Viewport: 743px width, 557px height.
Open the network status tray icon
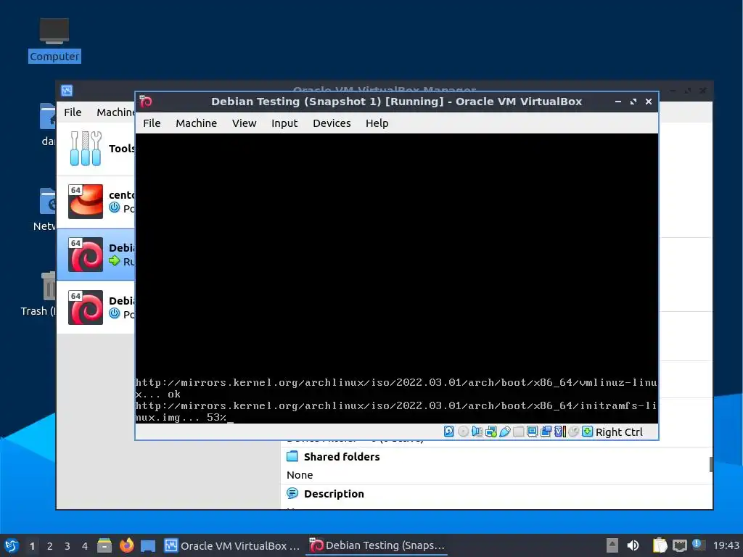coord(680,545)
